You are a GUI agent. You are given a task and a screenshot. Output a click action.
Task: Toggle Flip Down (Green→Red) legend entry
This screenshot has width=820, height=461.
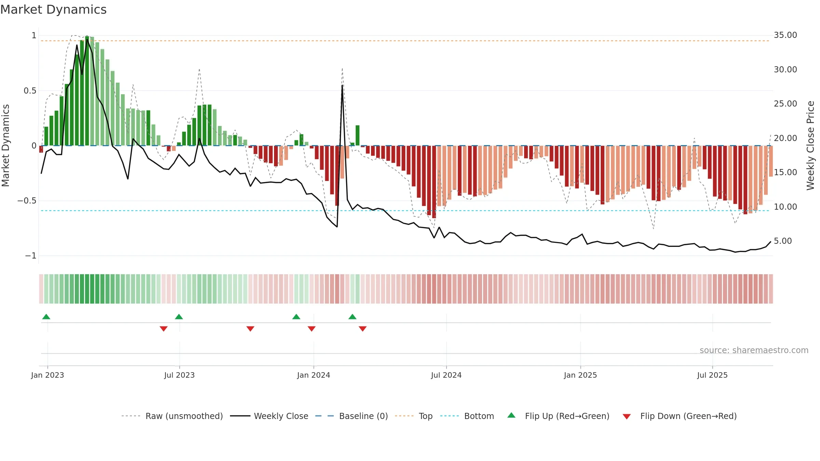[x=680, y=416]
